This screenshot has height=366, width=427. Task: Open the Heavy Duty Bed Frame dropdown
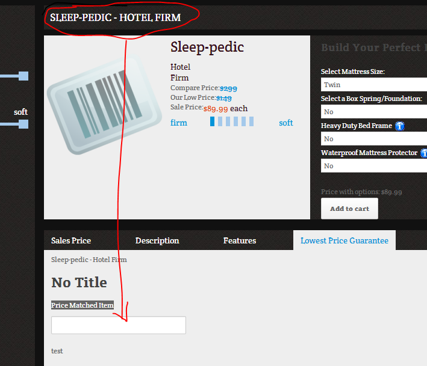click(x=374, y=139)
